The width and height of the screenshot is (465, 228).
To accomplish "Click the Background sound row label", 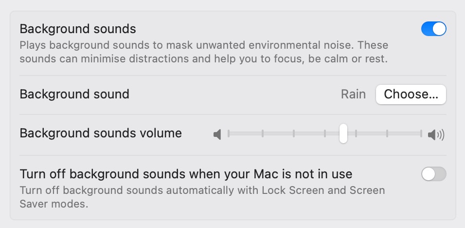I will (x=74, y=94).
